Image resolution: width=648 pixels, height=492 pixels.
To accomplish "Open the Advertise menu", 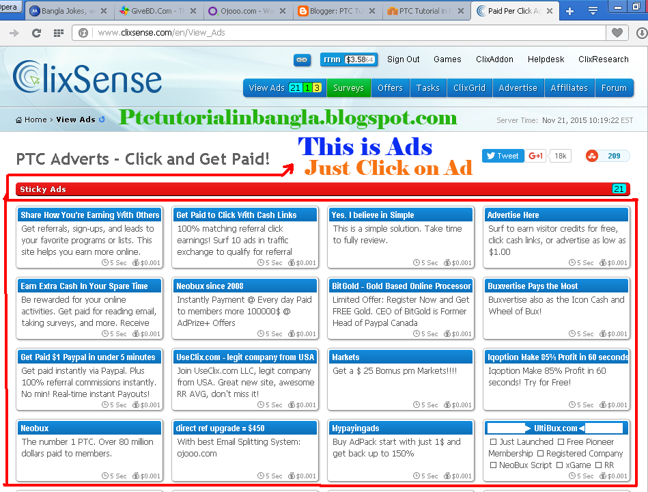I will (x=518, y=88).
